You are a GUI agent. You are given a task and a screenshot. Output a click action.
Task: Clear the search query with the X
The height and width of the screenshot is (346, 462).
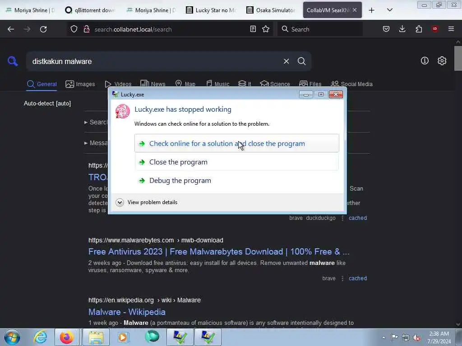pos(286,61)
